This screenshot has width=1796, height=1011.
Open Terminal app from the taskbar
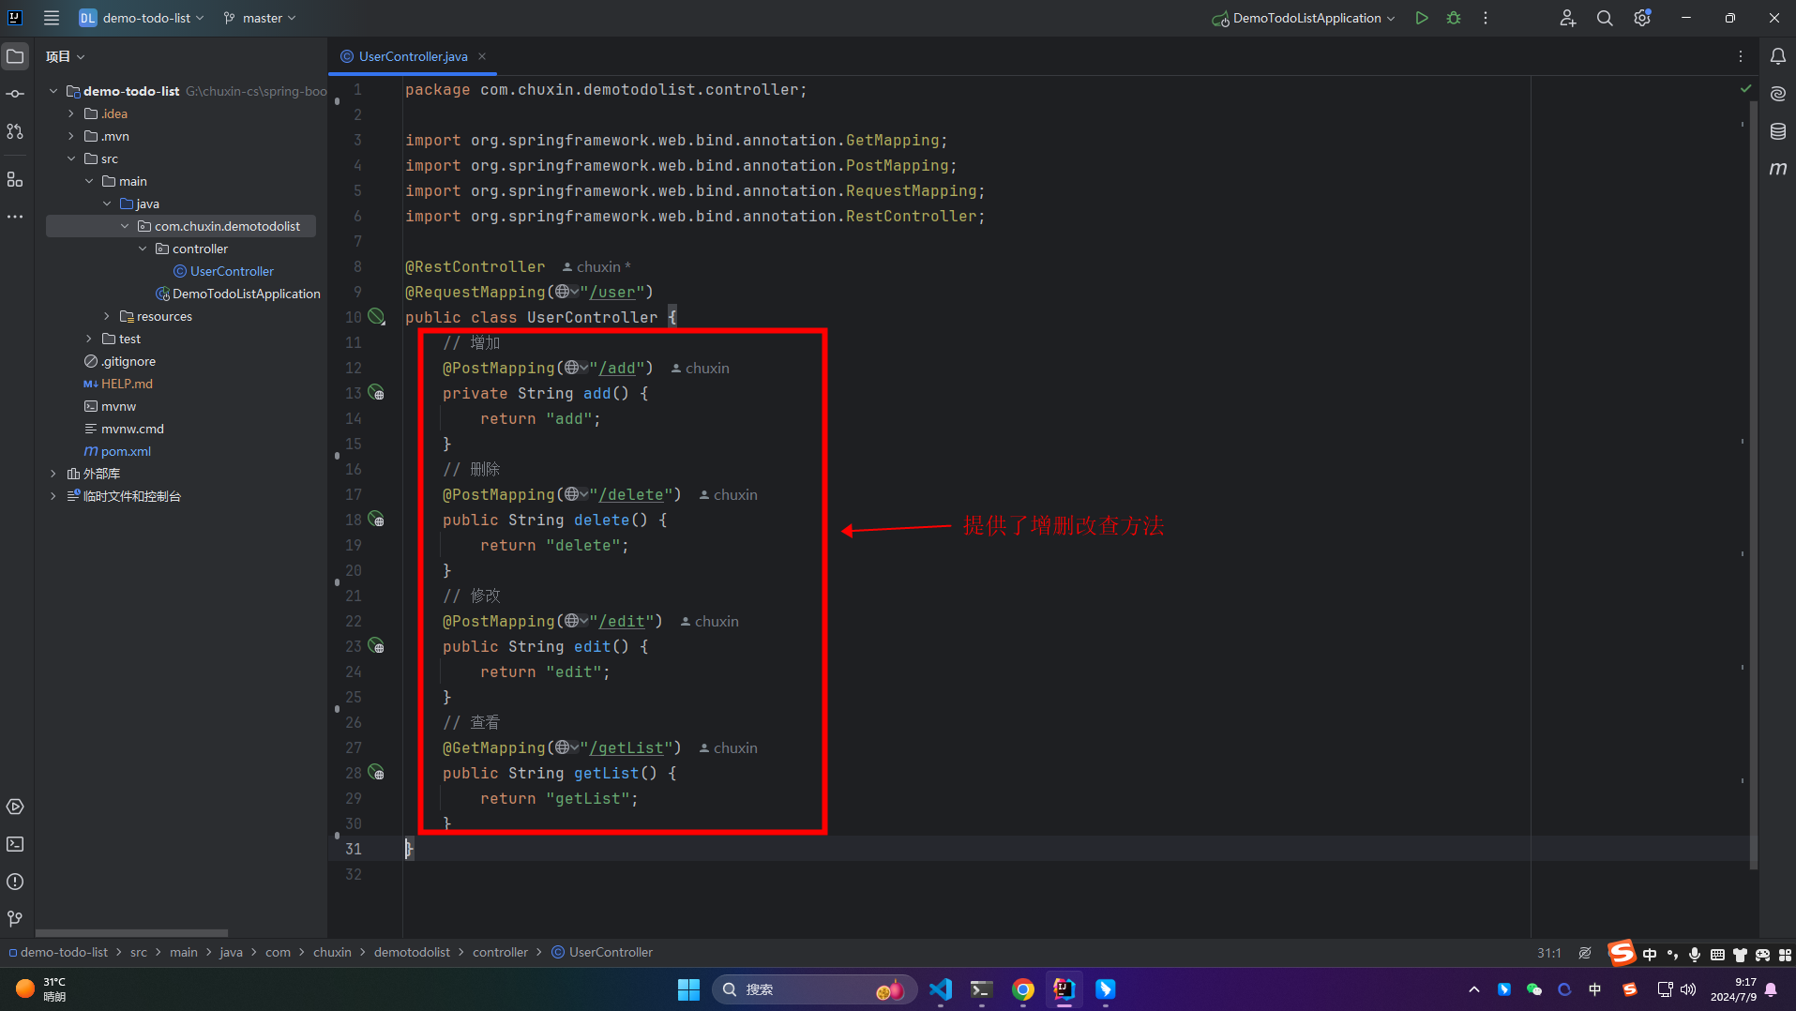982,989
